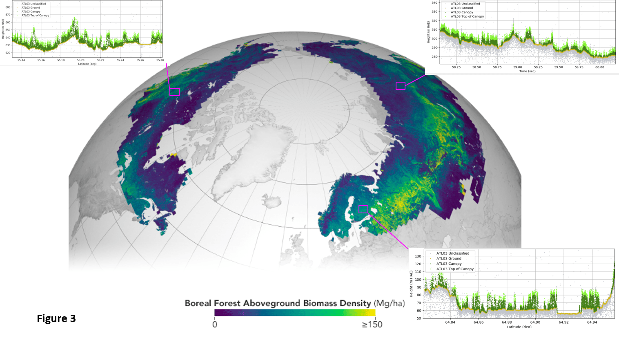Click 'Height (m HAE)' label on the bottom-right chart

pos(412,283)
